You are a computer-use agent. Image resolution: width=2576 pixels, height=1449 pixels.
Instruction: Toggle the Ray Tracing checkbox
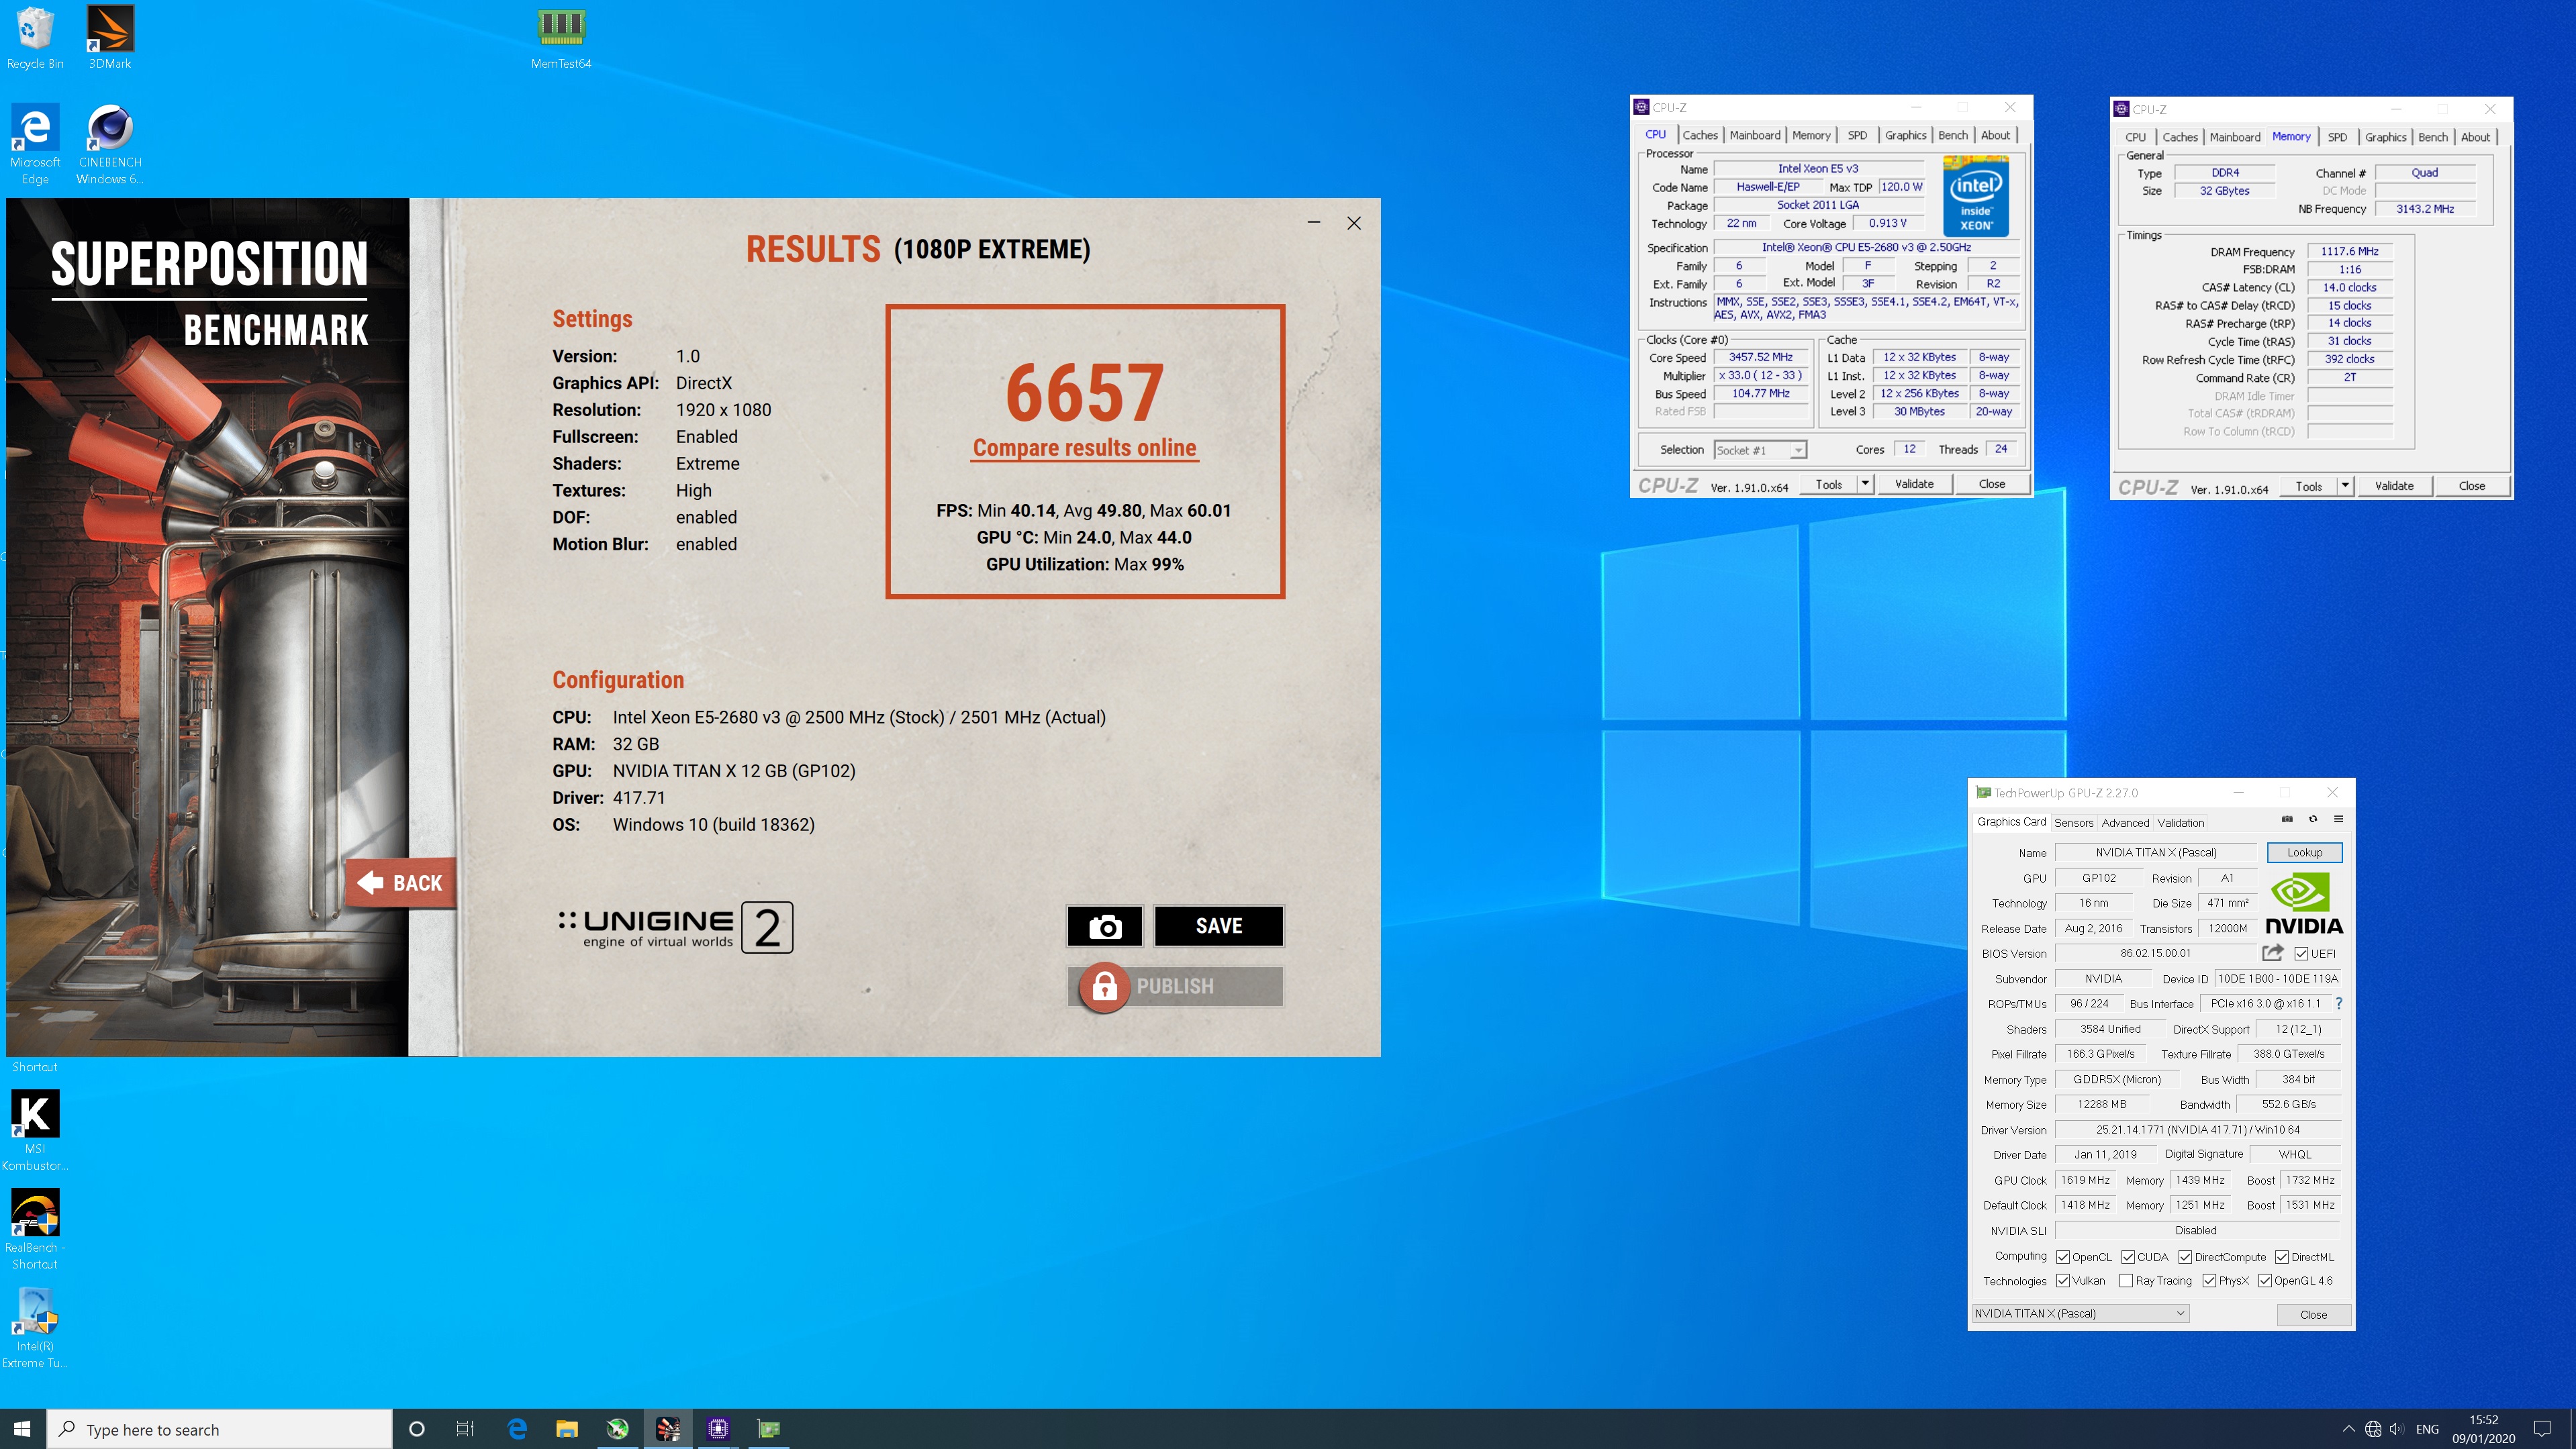coord(2126,1281)
